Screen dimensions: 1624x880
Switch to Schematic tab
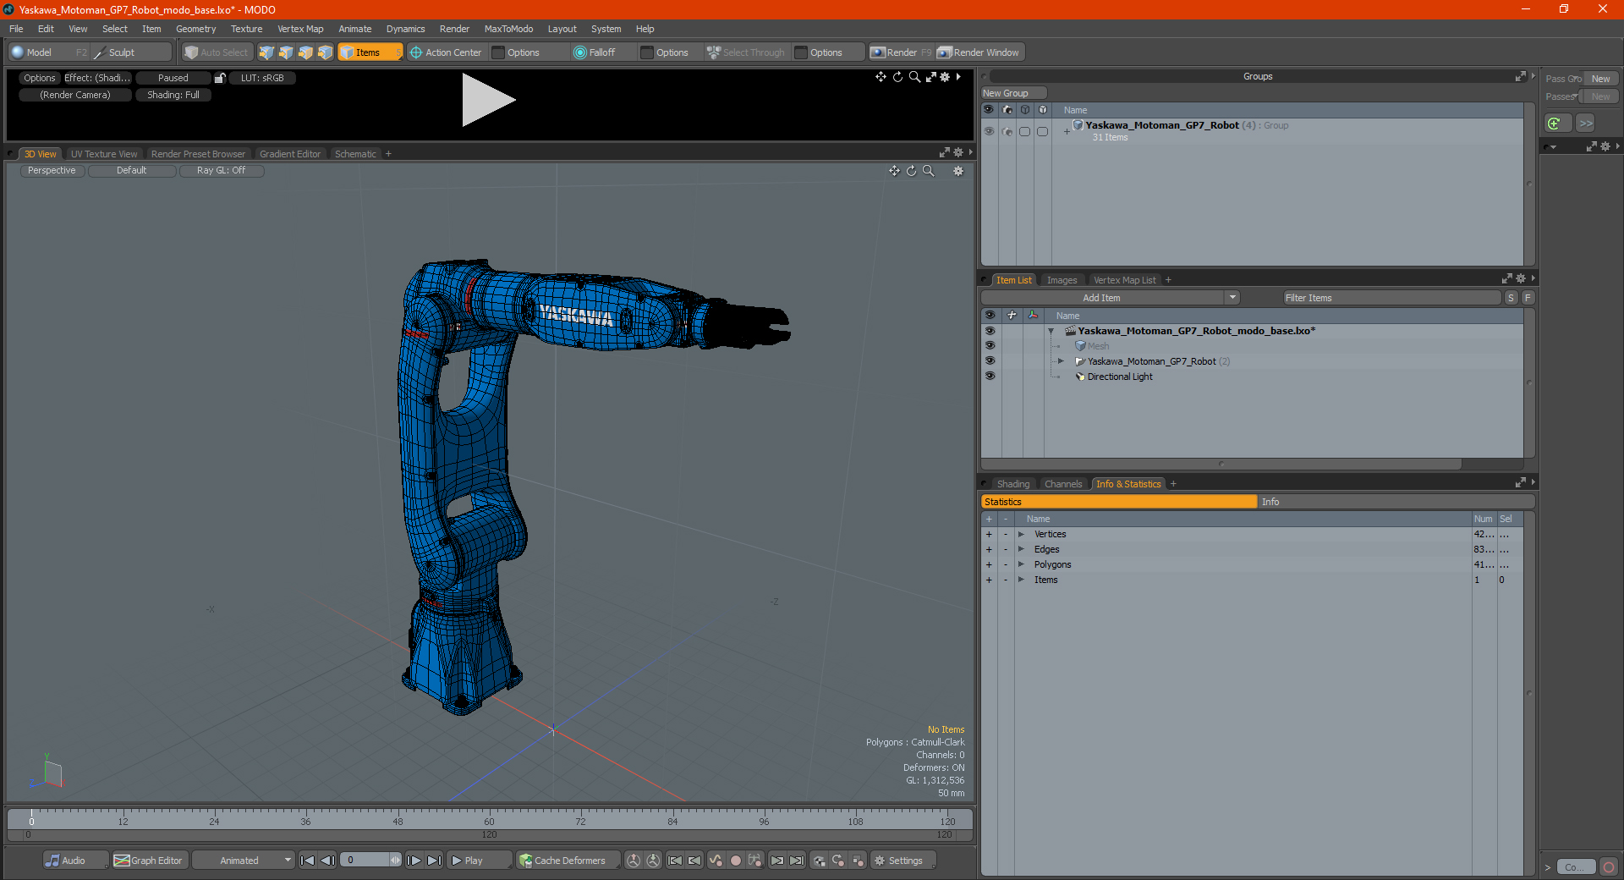pyautogui.click(x=355, y=154)
